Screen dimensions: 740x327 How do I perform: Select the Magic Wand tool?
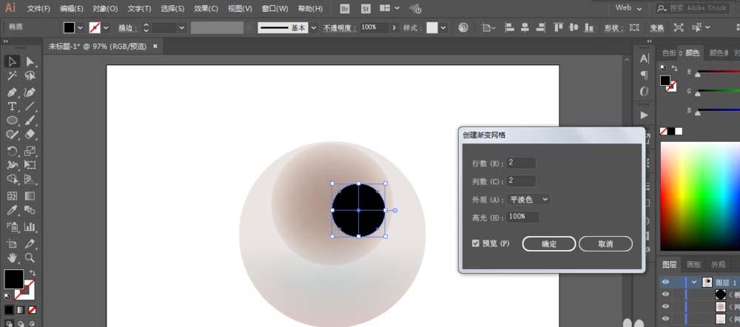[12, 76]
